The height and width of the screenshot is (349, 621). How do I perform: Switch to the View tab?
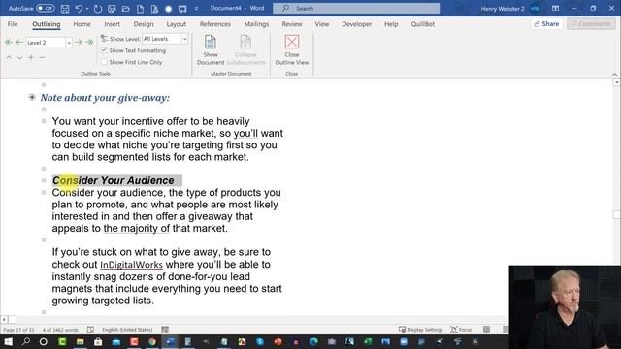pos(322,24)
